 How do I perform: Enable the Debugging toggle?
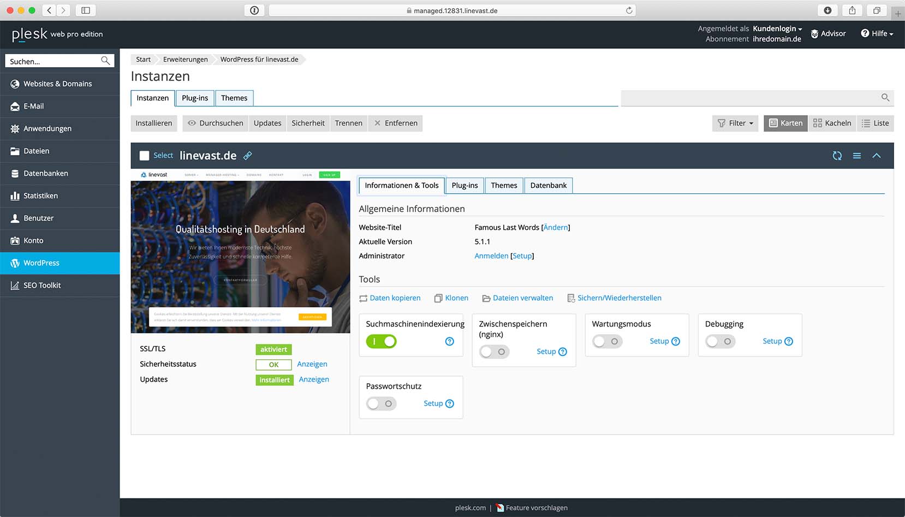click(x=720, y=341)
